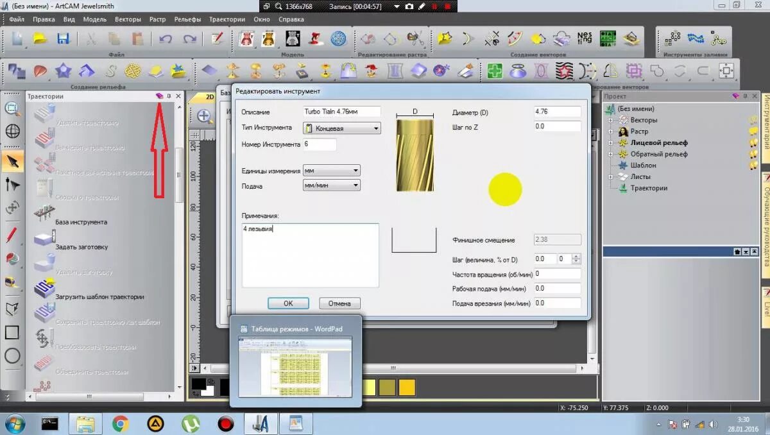
Task: Expand the Лицевой рельеф tree node
Action: (611, 142)
